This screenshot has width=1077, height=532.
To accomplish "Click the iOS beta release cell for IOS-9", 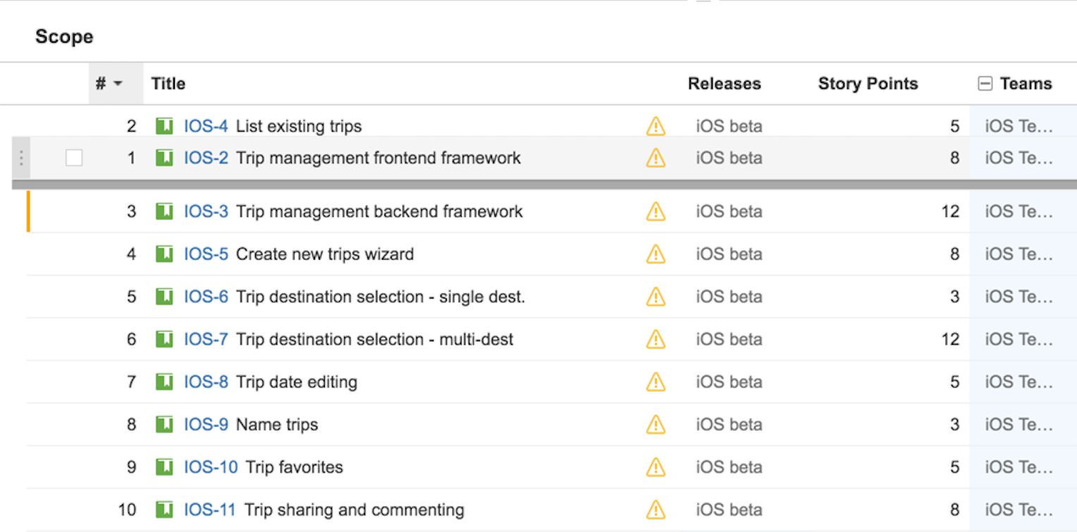I will click(730, 424).
